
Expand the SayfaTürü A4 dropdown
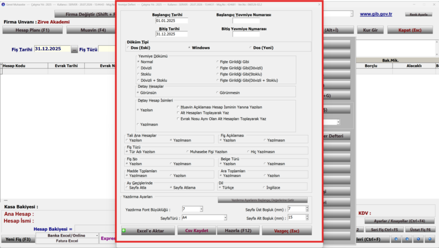(225, 218)
